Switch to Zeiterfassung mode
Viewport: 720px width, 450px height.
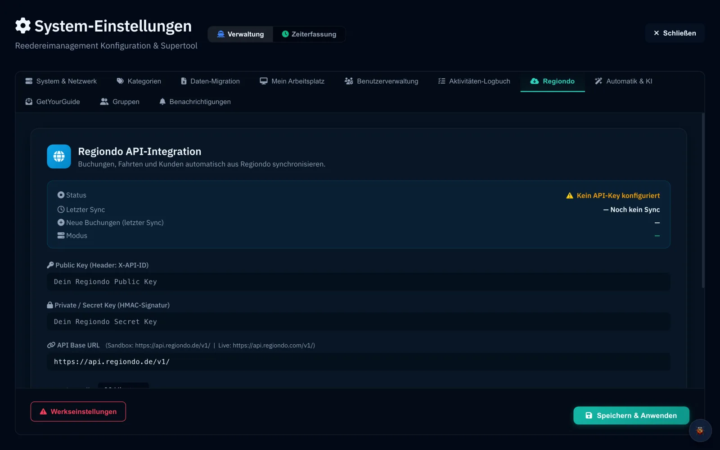tap(309, 34)
